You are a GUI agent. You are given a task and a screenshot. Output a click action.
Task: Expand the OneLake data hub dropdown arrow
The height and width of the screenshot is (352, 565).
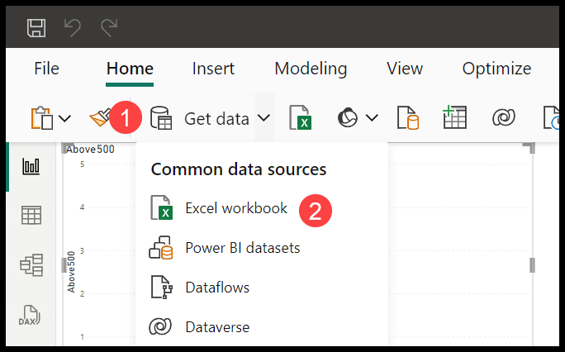point(372,117)
